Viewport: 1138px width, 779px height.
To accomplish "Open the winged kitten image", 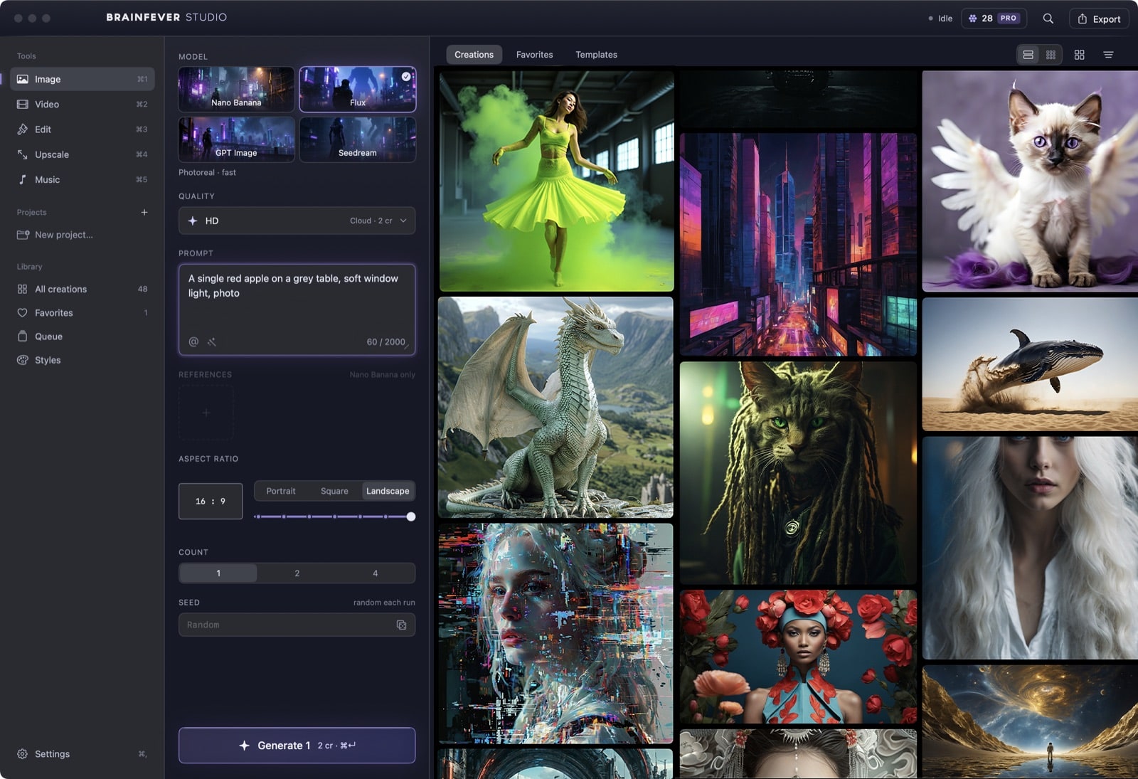I will pos(1030,181).
